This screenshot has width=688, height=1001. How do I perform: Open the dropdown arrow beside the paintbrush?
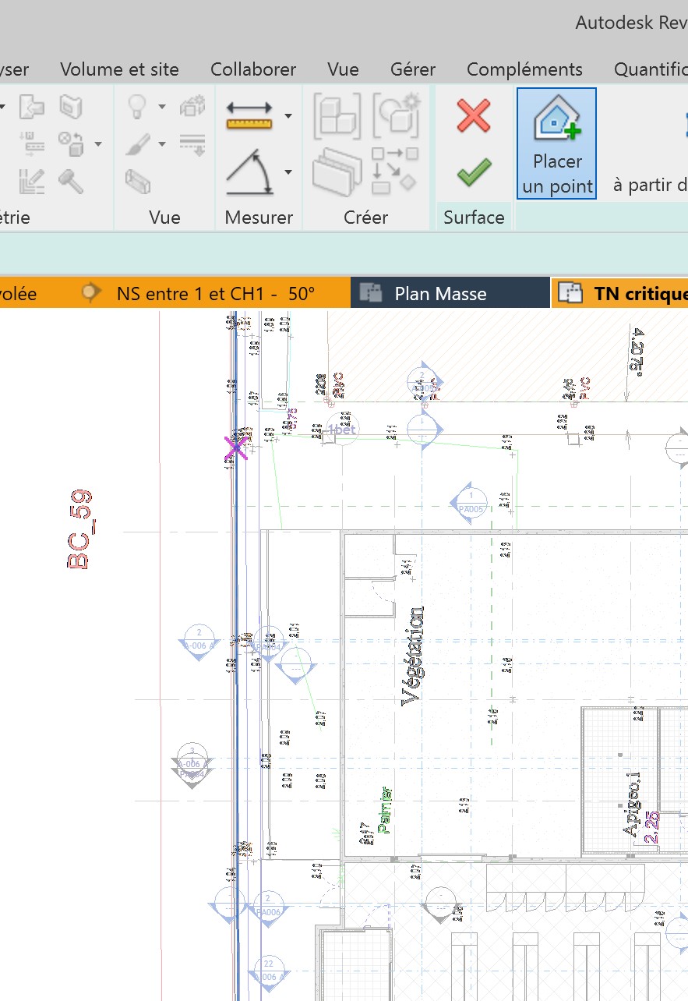pos(162,144)
